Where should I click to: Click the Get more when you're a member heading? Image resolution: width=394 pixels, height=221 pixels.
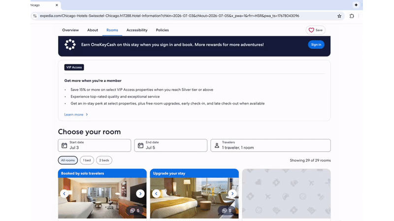pyautogui.click(x=93, y=81)
